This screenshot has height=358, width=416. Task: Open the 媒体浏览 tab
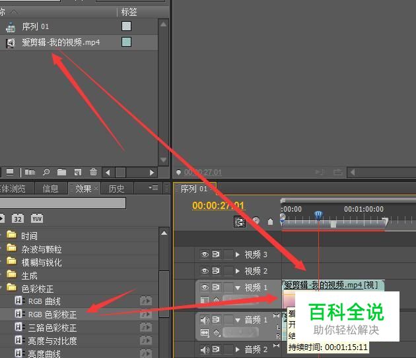[17, 189]
